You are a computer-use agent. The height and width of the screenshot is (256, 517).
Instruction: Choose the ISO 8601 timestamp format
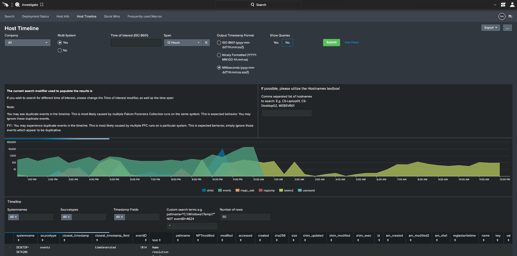click(x=219, y=42)
